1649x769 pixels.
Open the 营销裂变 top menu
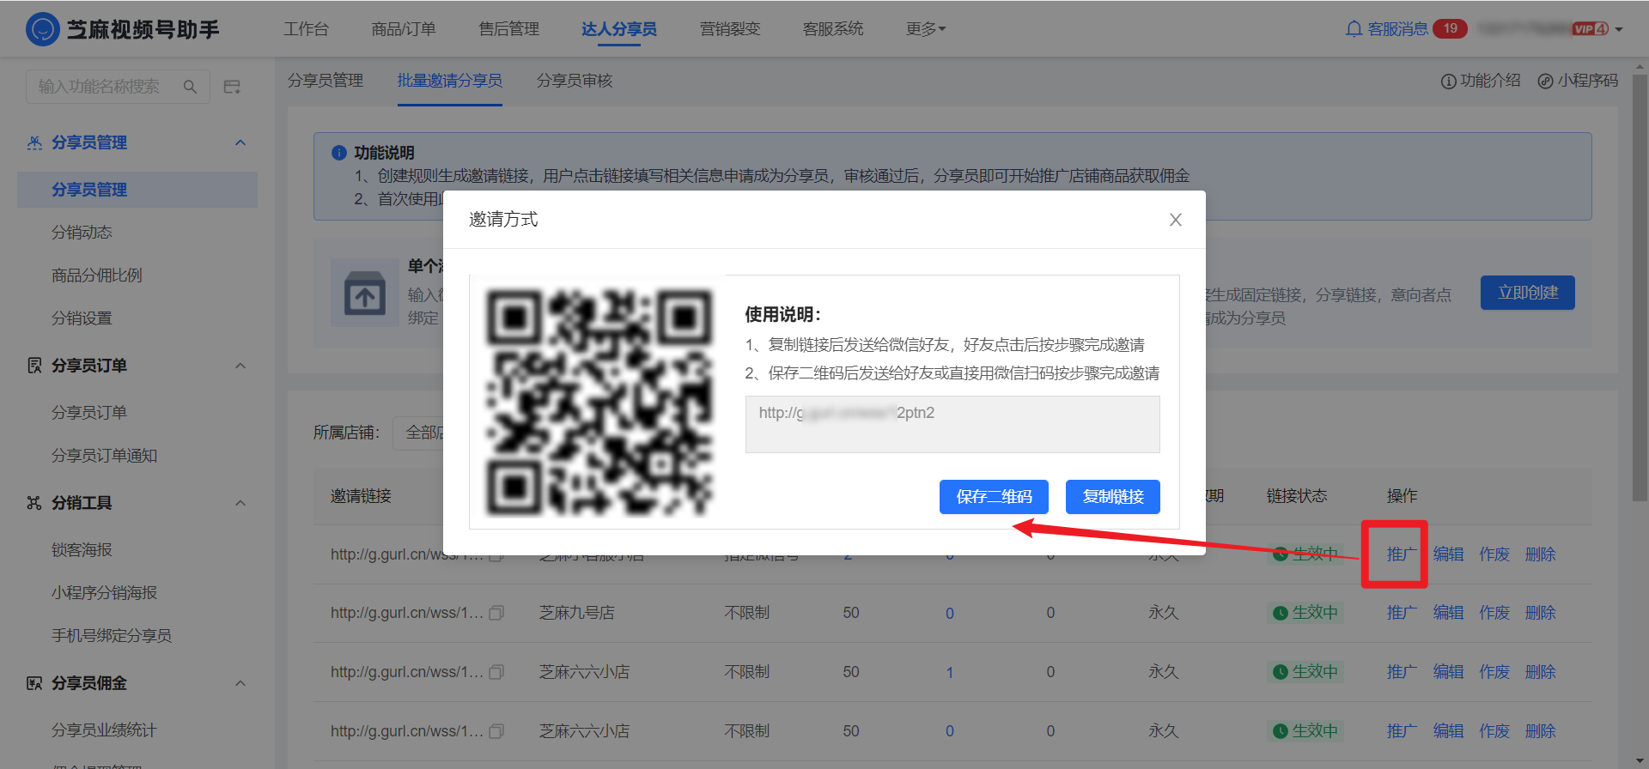point(730,29)
